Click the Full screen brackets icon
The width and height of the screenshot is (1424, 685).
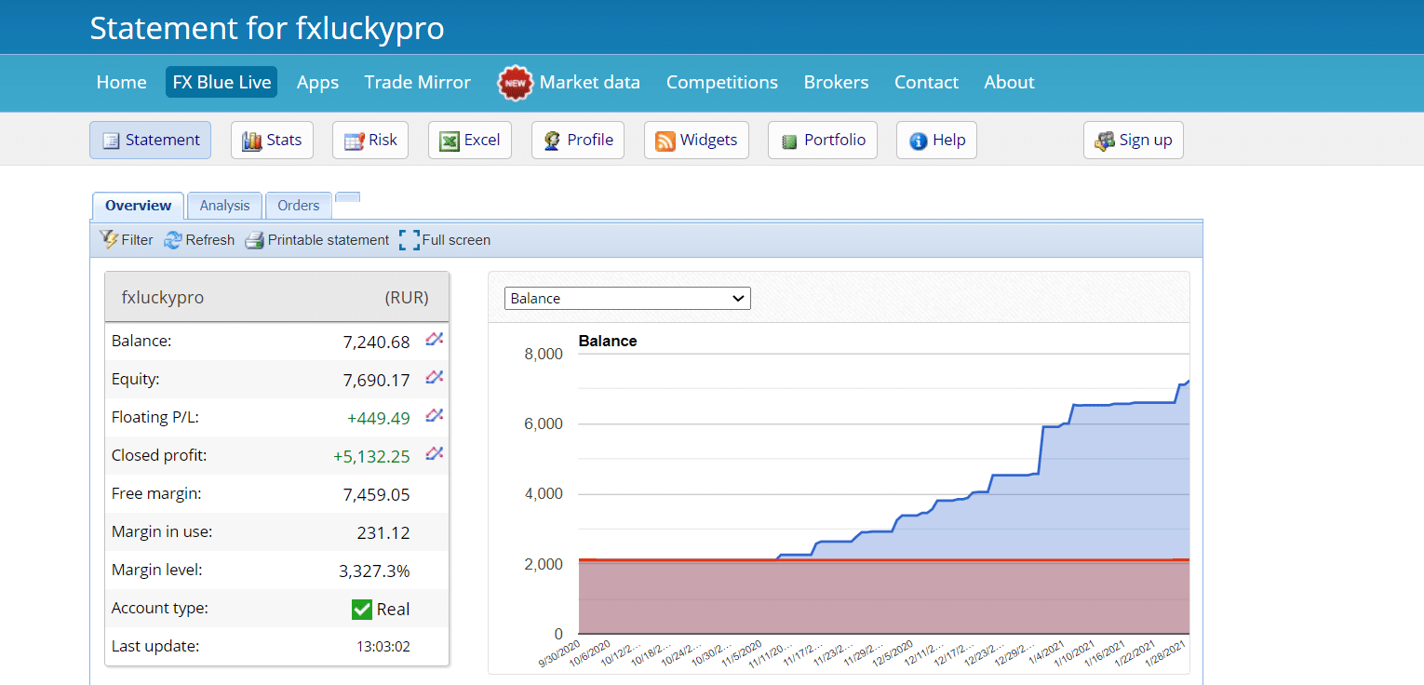pos(409,240)
